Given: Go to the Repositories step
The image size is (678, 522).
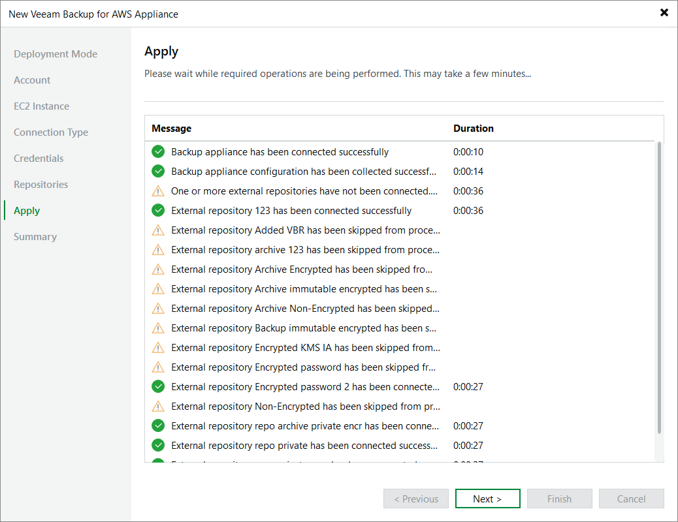Looking at the screenshot, I should click(41, 185).
